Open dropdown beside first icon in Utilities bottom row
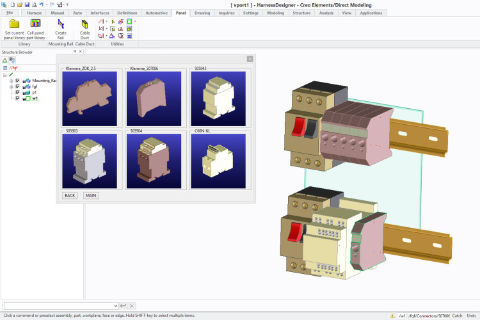Viewport: 480px width, 320px height. pos(106,36)
